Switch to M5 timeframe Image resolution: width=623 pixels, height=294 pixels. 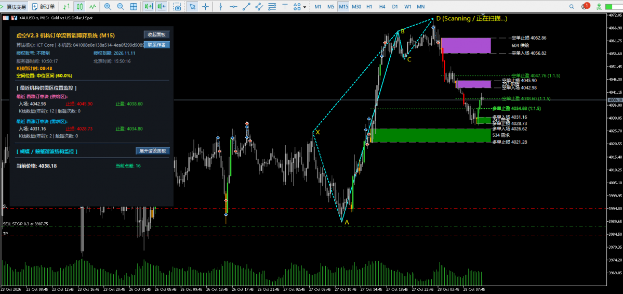pos(330,6)
